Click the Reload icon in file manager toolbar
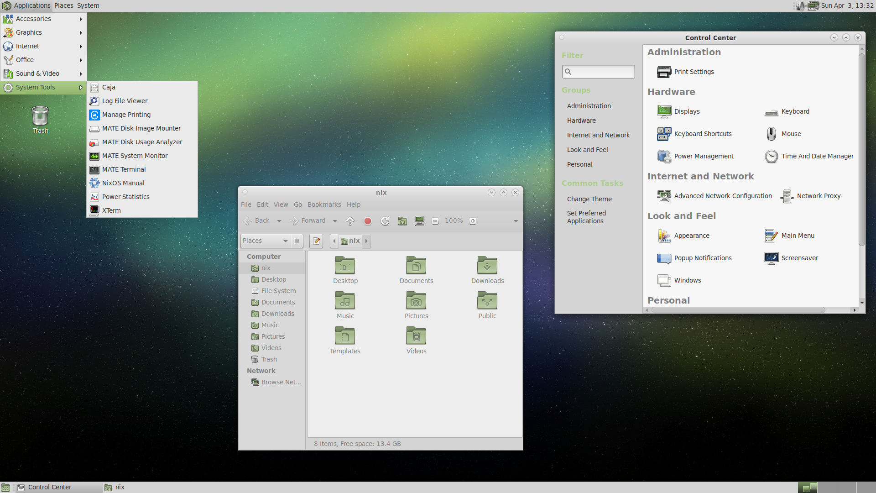This screenshot has width=876, height=493. pyautogui.click(x=385, y=221)
